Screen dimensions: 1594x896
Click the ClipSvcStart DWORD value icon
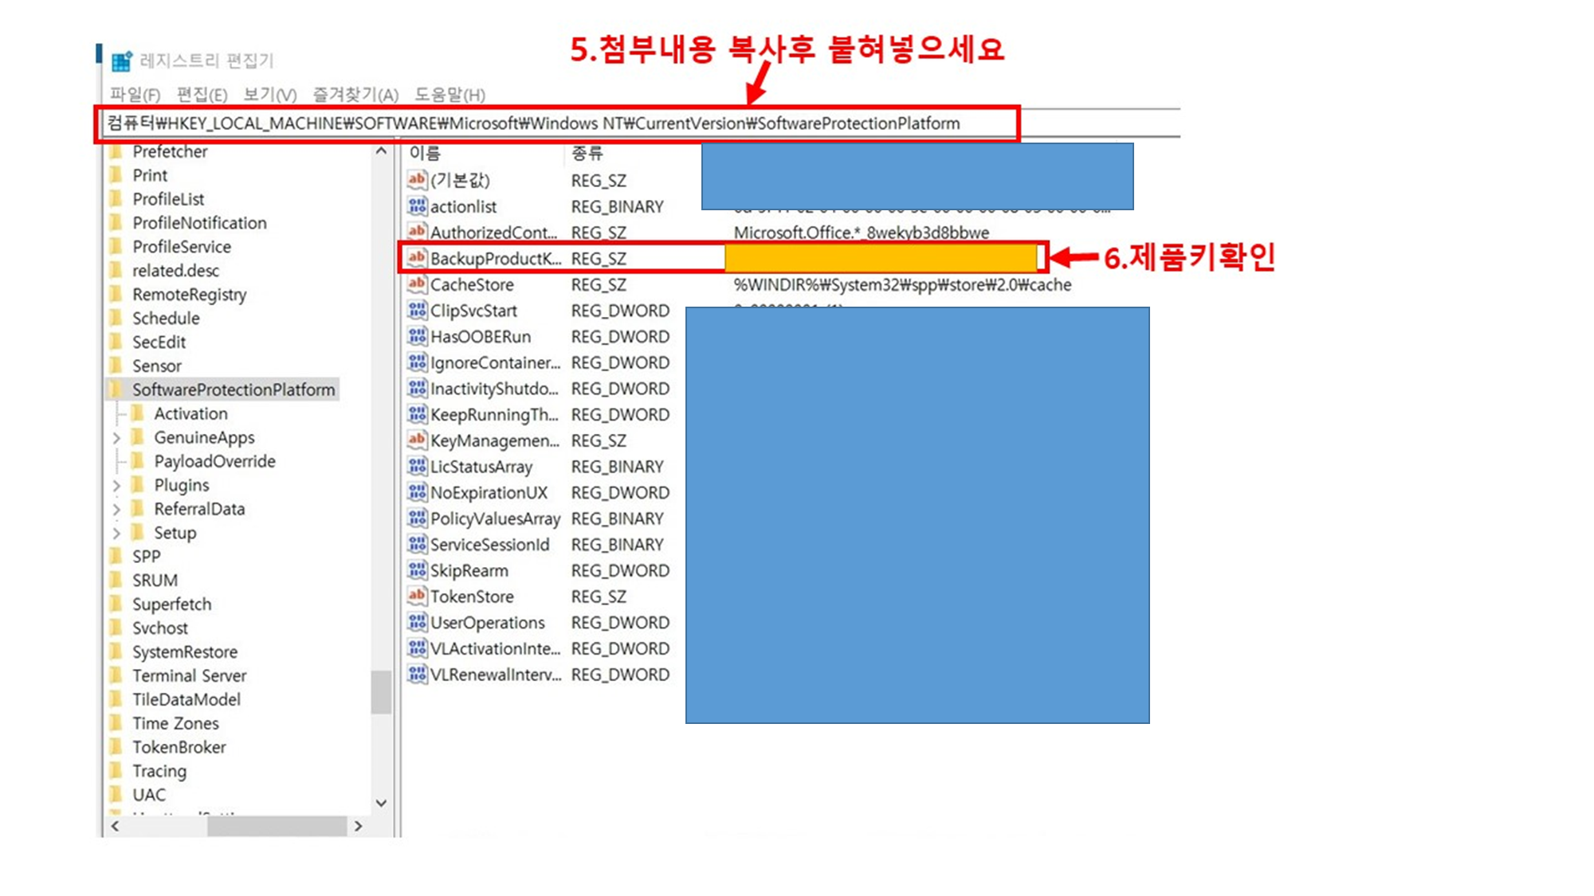tap(416, 311)
